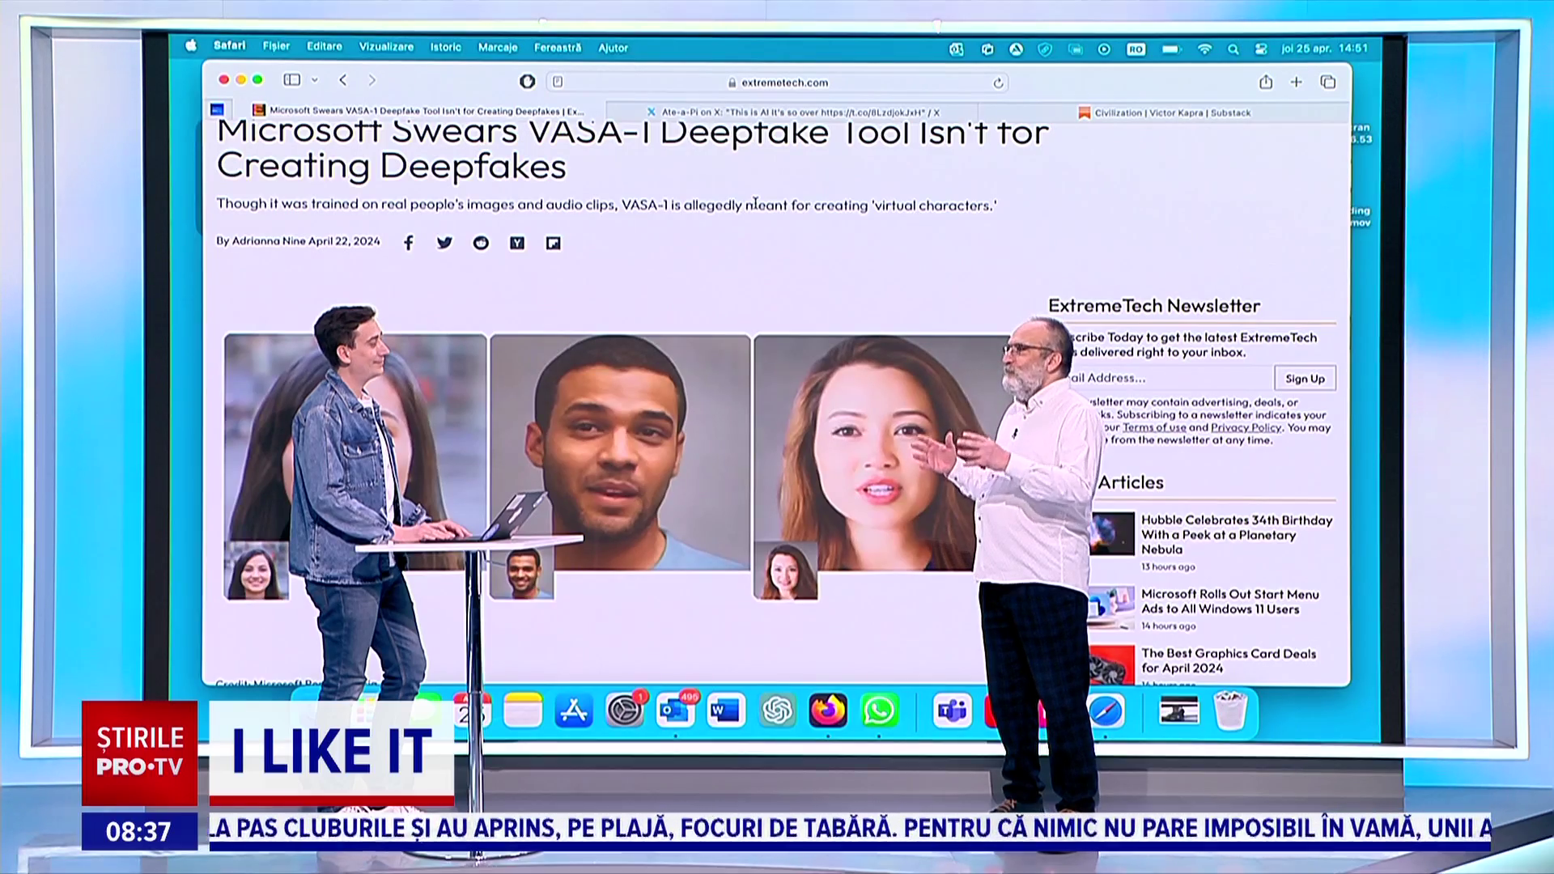Show tab overview in Safari
The image size is (1554, 874).
[x=1327, y=82]
